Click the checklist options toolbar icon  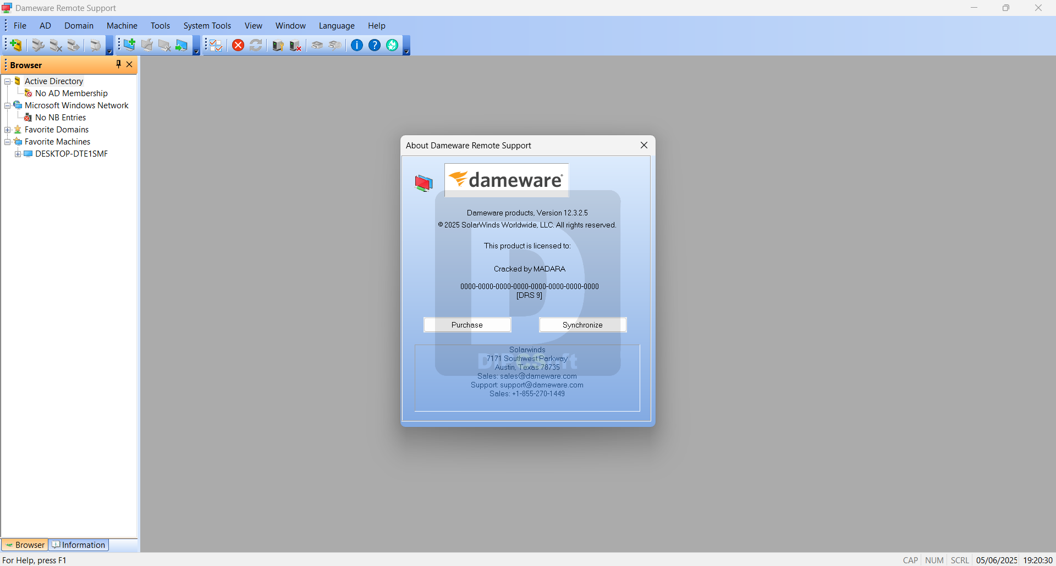pyautogui.click(x=216, y=45)
